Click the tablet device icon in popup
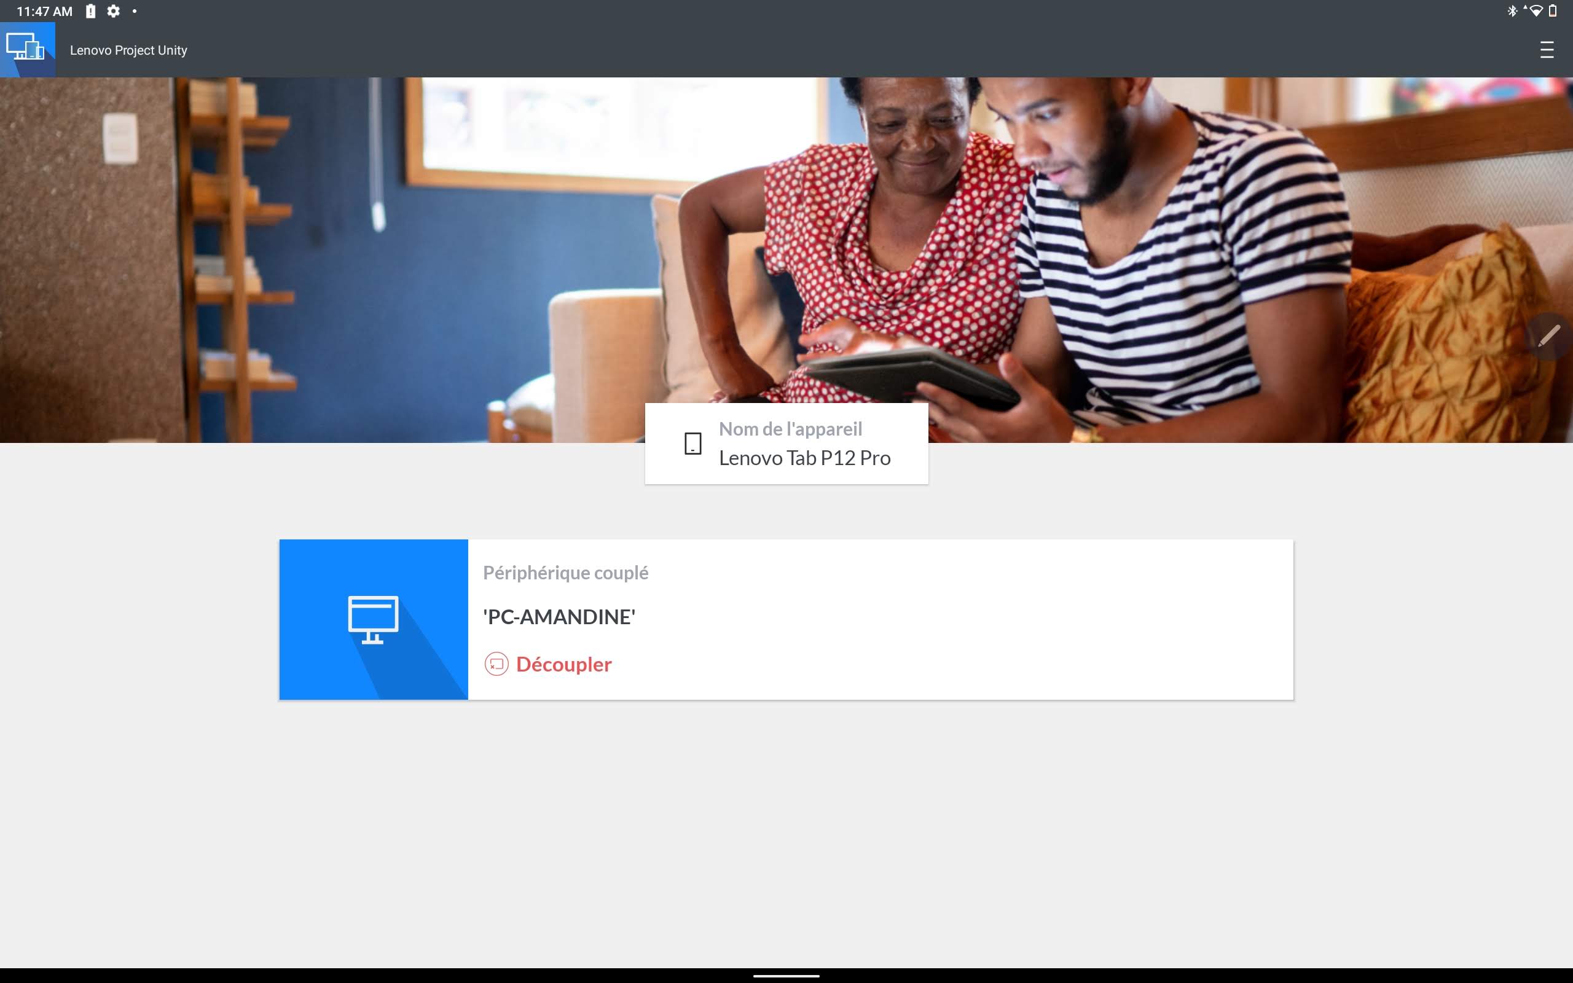 pyautogui.click(x=692, y=443)
